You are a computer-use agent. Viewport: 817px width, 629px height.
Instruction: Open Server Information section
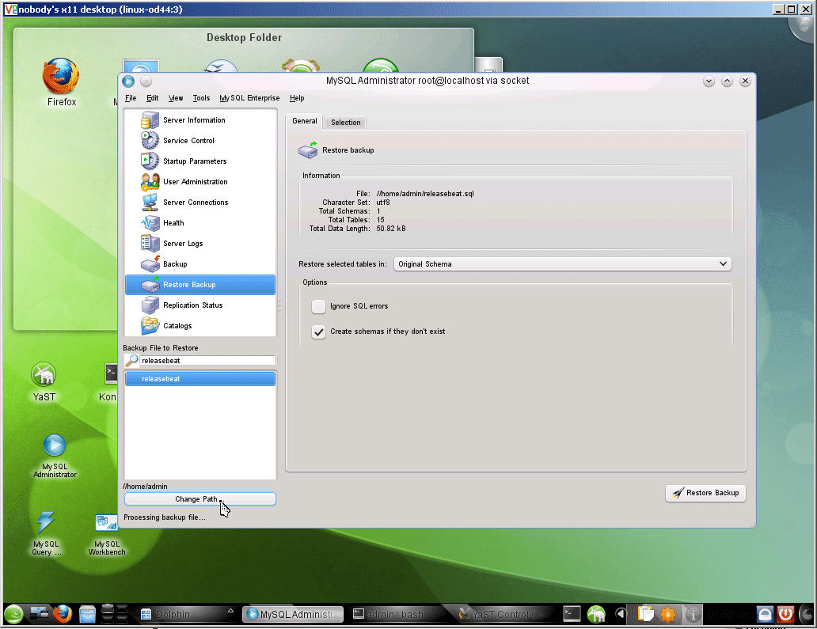pyautogui.click(x=200, y=119)
